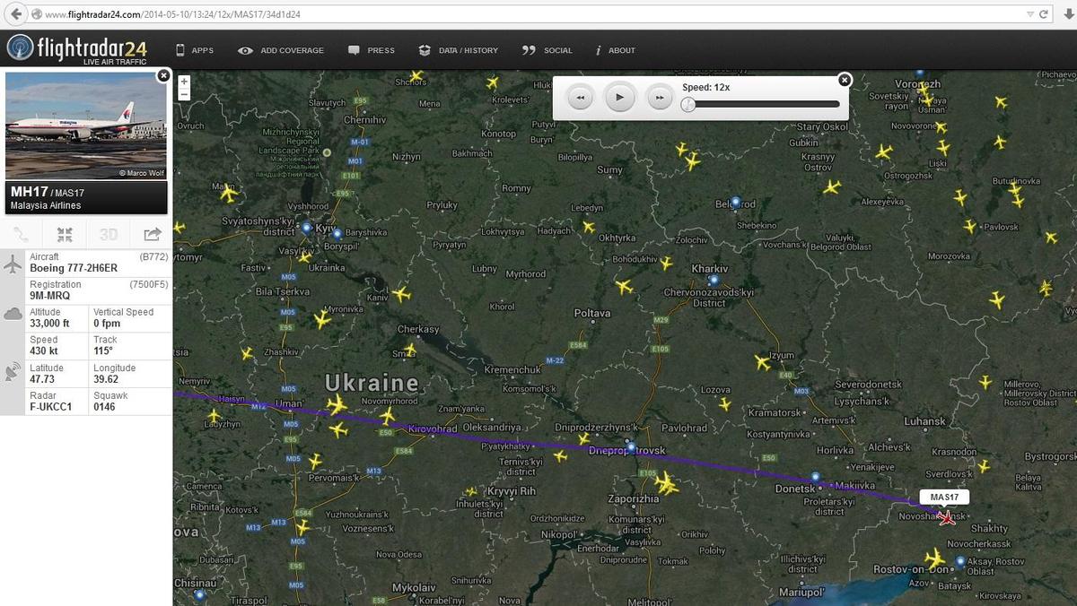Open the Apps menu
The height and width of the screenshot is (606, 1077).
coord(194,50)
